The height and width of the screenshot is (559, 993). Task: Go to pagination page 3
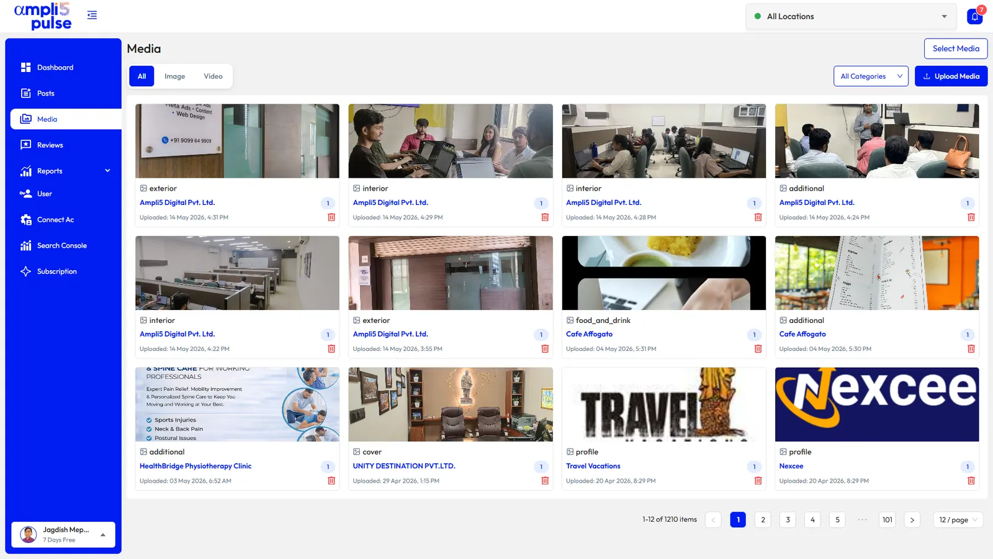(788, 520)
